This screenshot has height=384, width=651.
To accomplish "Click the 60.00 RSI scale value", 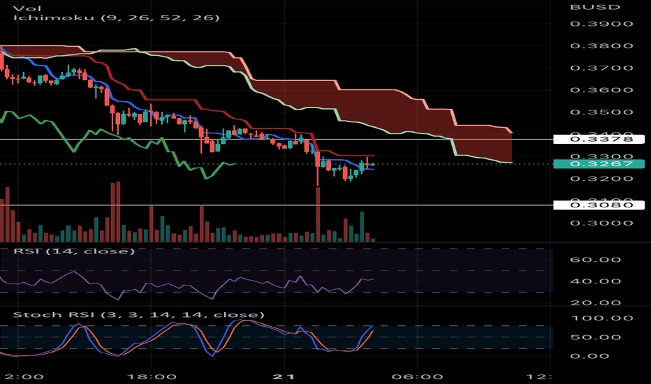I will [595, 260].
